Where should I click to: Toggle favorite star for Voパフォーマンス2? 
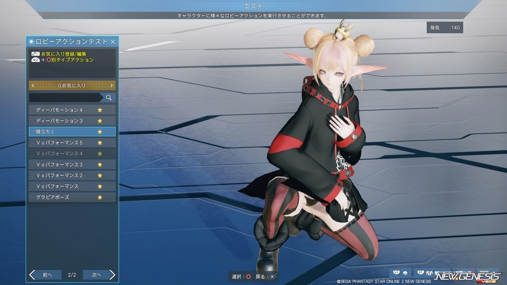pyautogui.click(x=100, y=175)
